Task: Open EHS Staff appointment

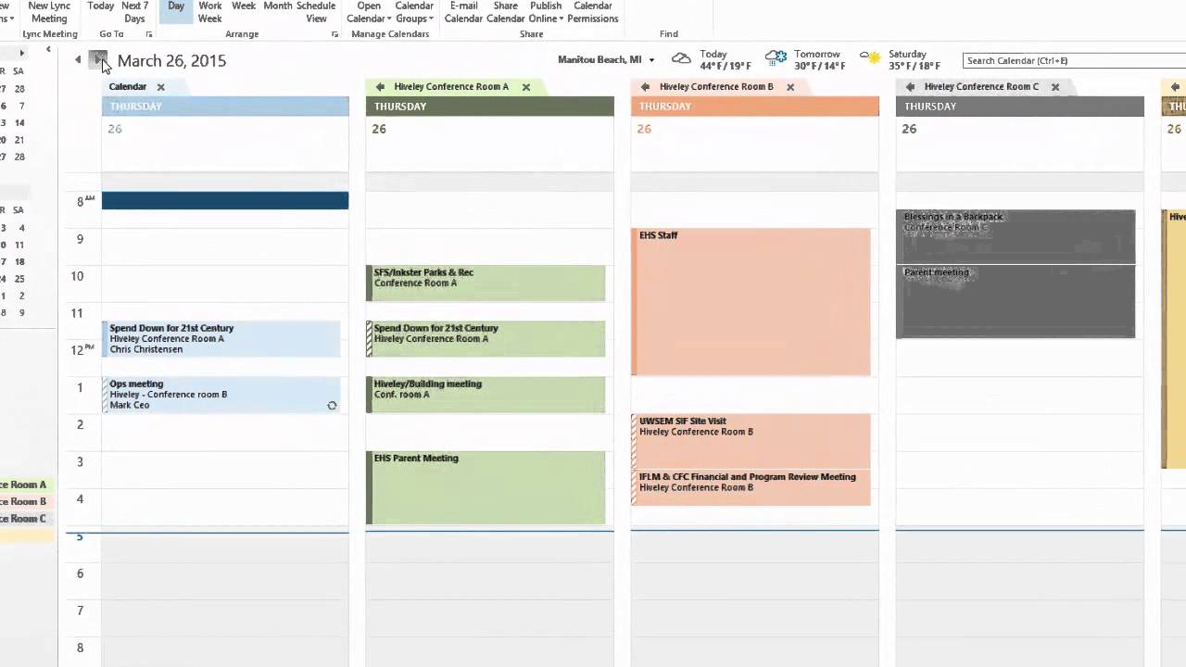Action: pos(751,302)
